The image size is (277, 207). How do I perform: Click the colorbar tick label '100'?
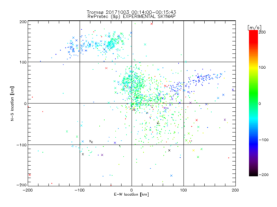pos(262,67)
